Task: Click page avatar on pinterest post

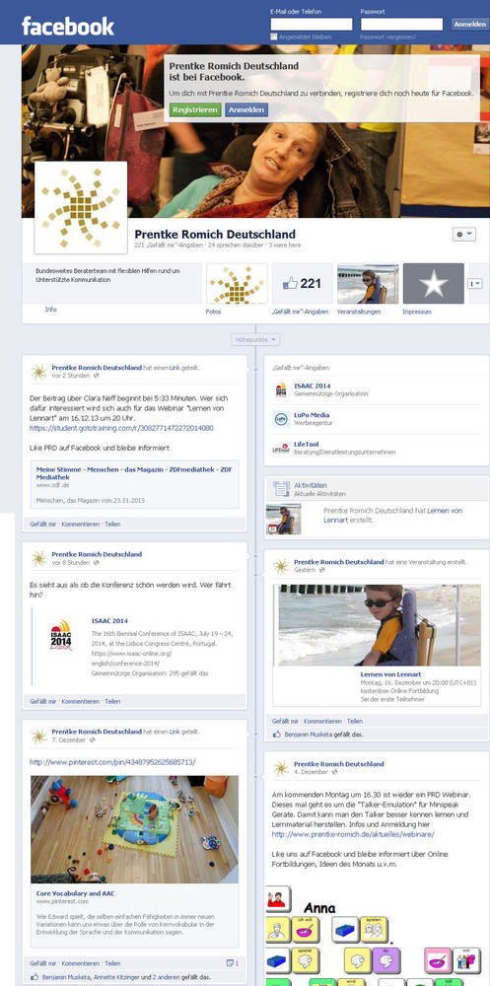Action: point(39,736)
